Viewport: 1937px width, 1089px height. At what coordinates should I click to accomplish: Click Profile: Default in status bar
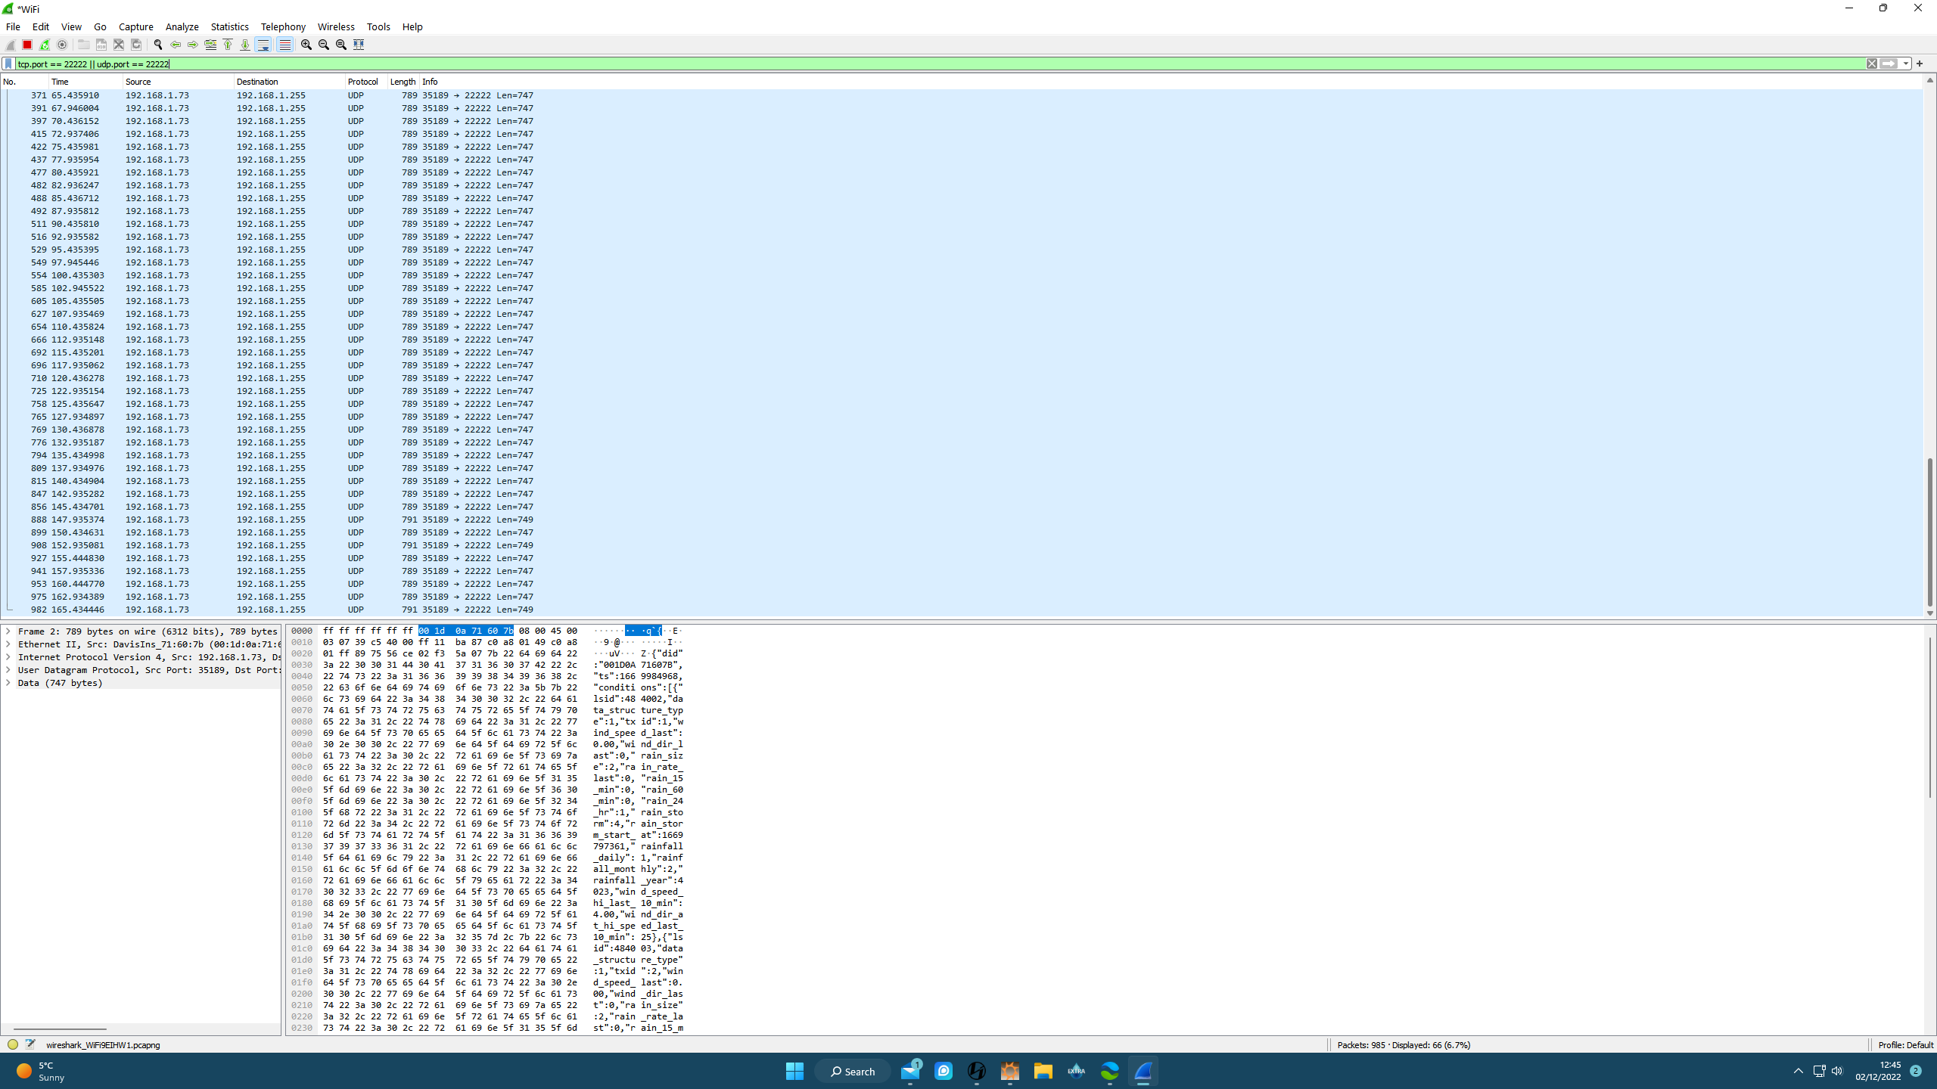click(1904, 1045)
